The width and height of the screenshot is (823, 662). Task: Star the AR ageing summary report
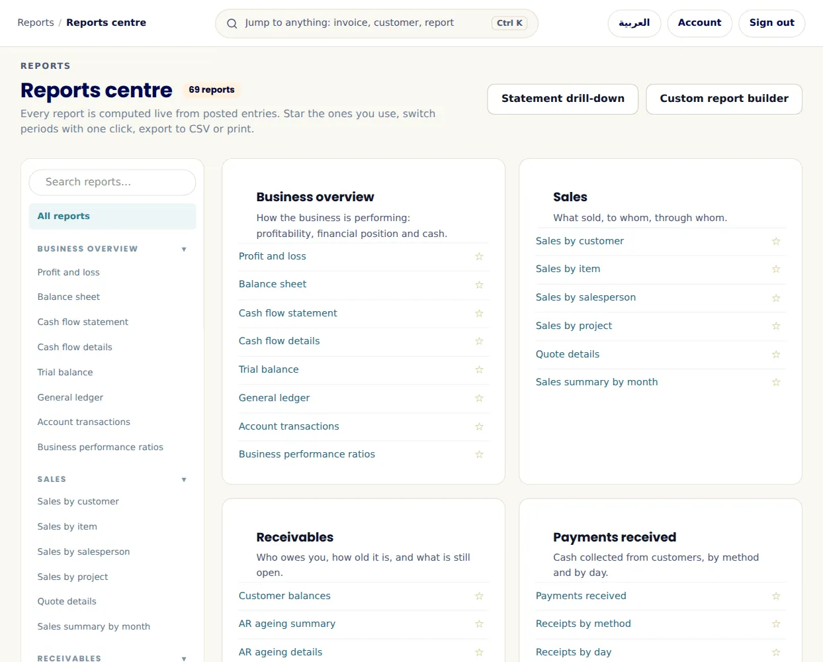click(479, 624)
